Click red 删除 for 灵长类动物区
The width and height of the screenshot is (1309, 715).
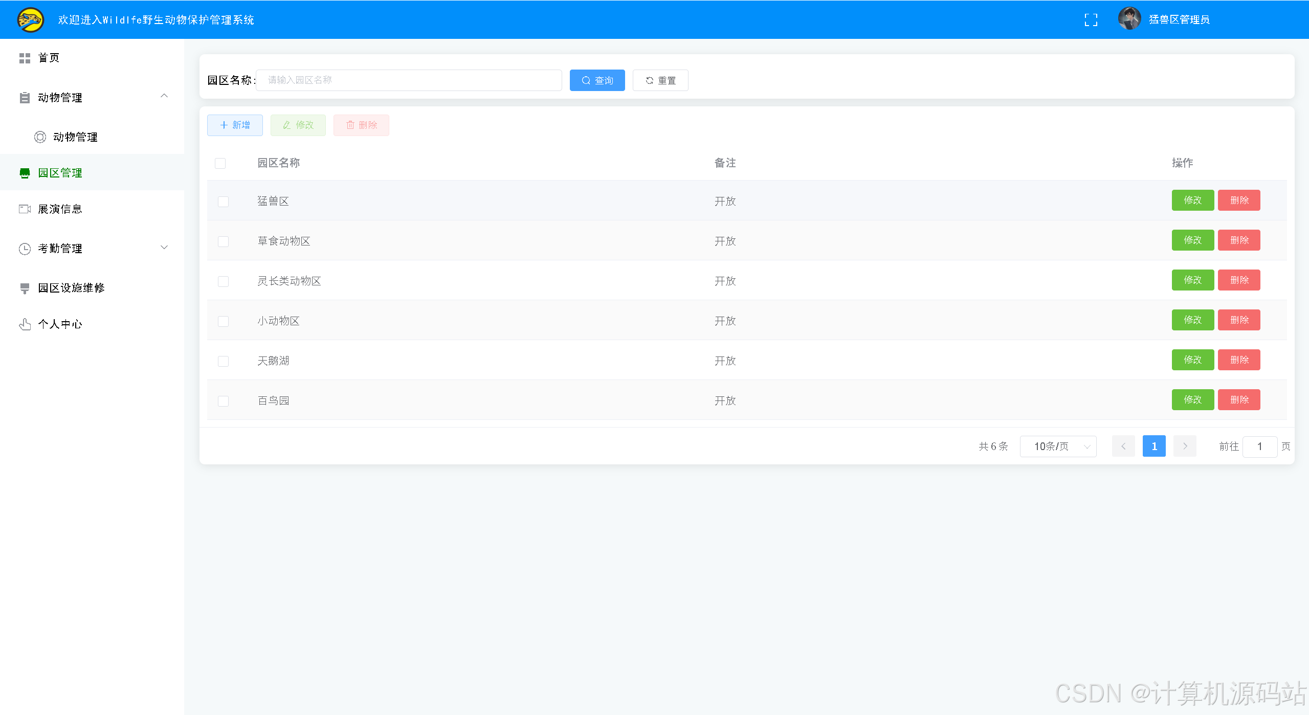[1239, 280]
